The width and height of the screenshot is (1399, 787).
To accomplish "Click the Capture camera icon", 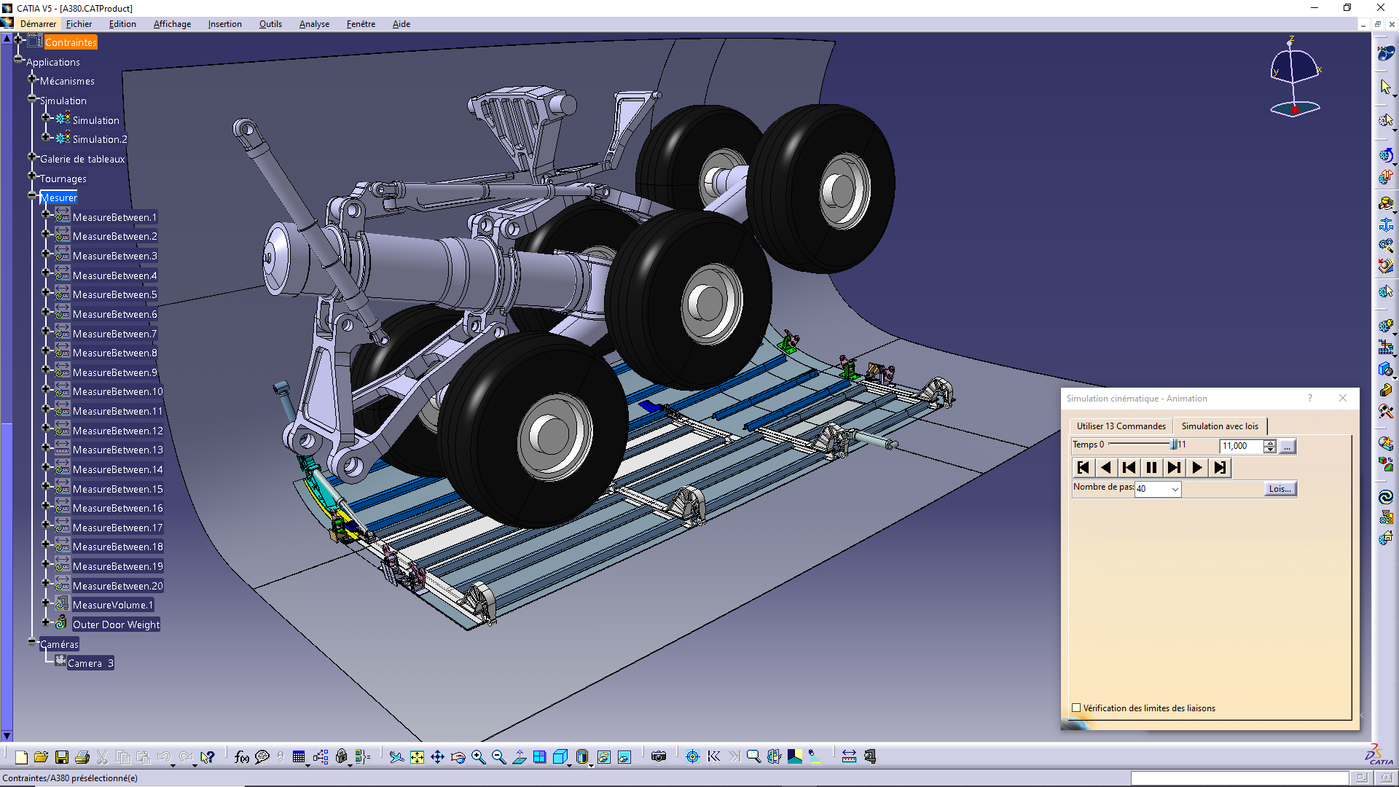I will pyautogui.click(x=659, y=757).
